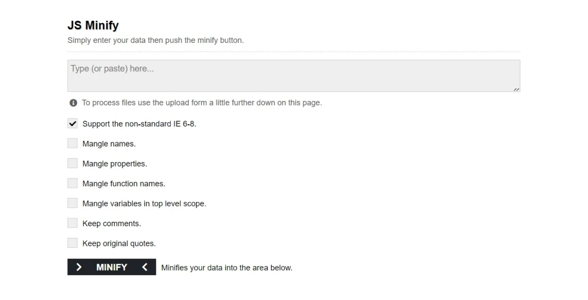Click the textarea resize handle
The height and width of the screenshot is (300, 588).
point(517,88)
